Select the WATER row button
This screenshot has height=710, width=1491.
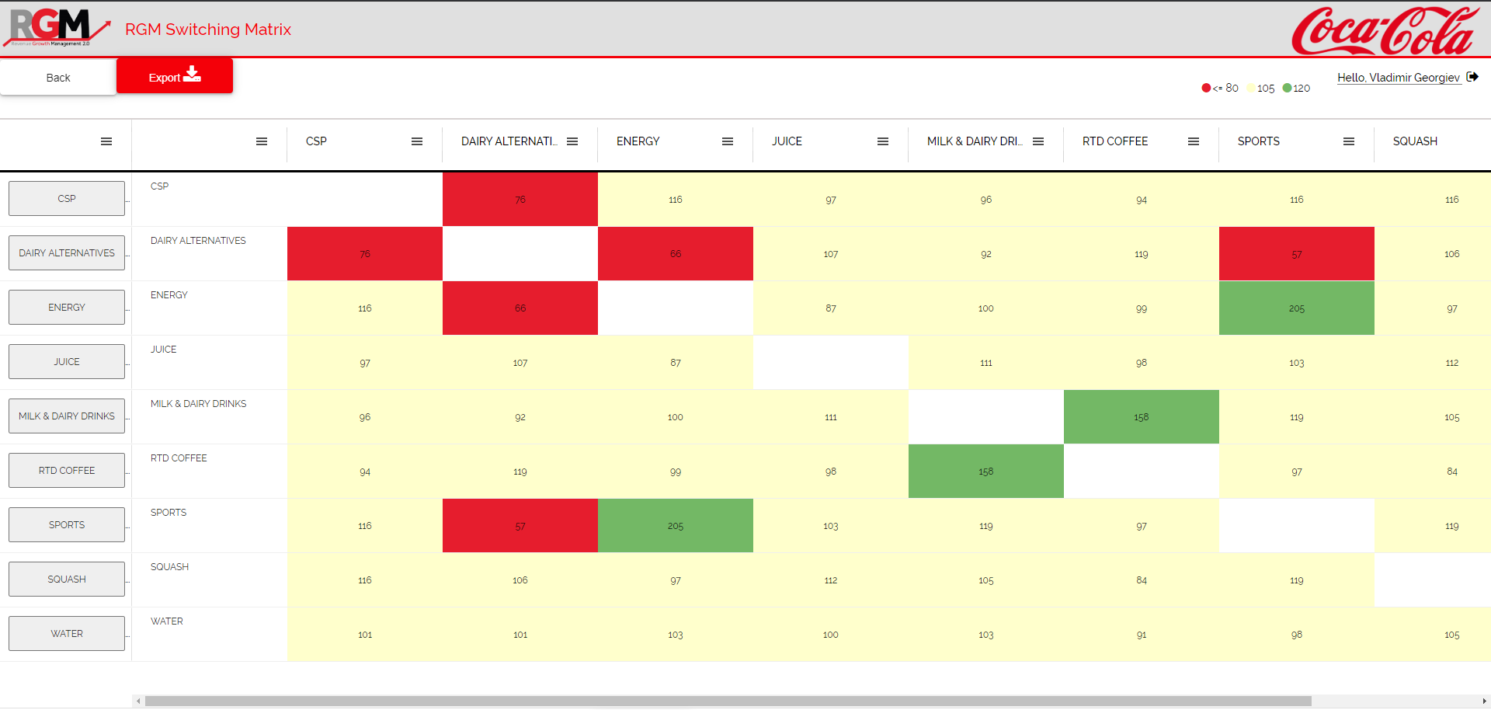67,634
